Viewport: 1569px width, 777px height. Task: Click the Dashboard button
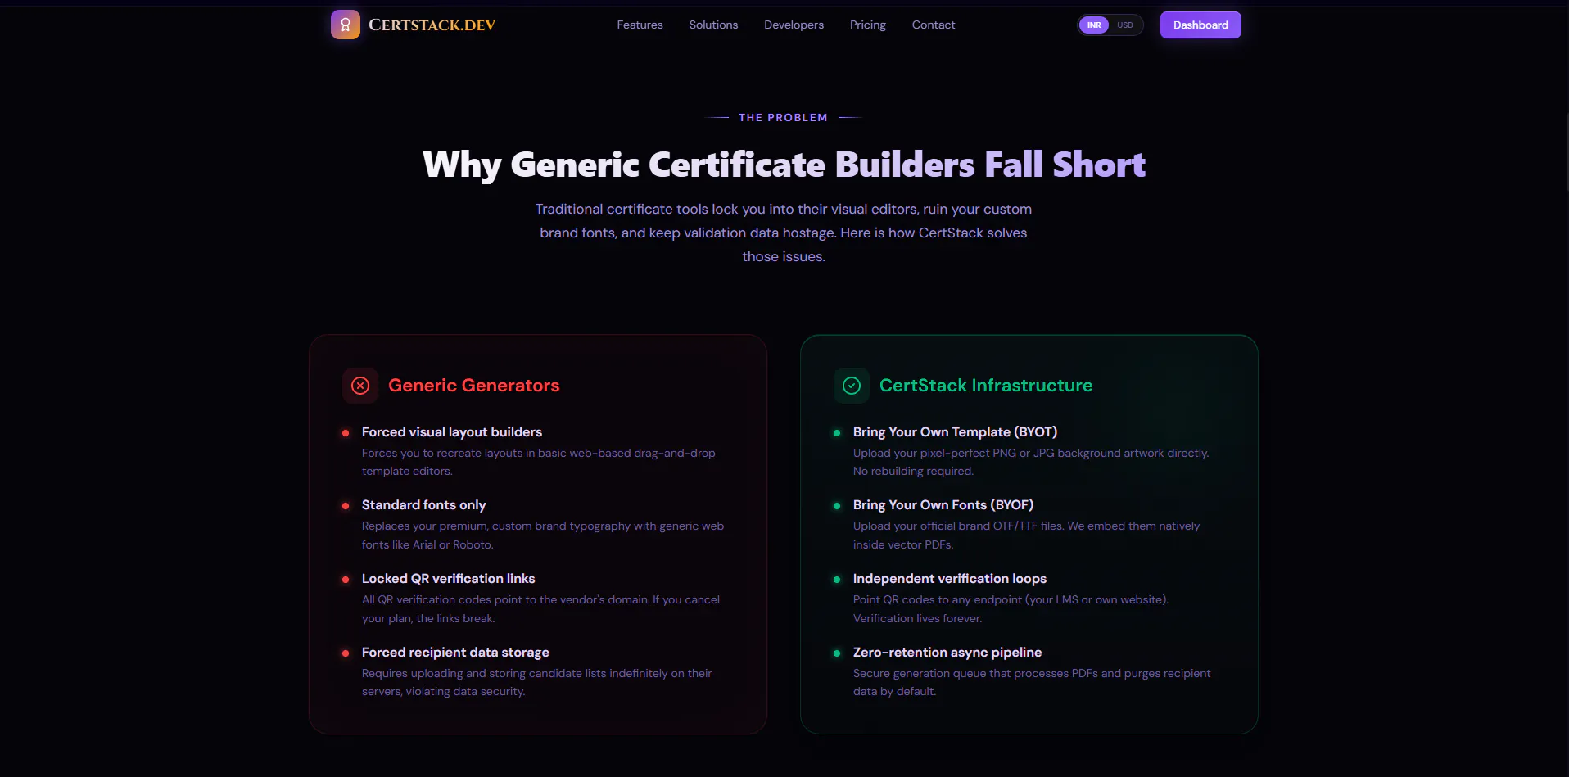pyautogui.click(x=1200, y=25)
